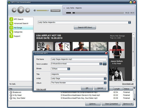The image size is (144, 108).
Task: Adjust the volume slider bar
Action: (x=42, y=10)
